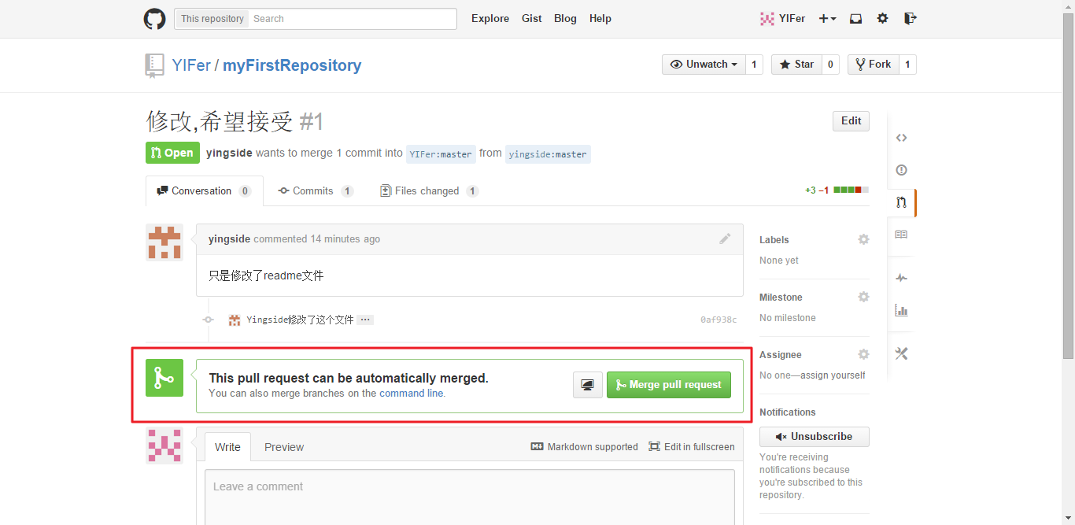
Task: Open repository Settings tools icon
Action: tap(901, 353)
